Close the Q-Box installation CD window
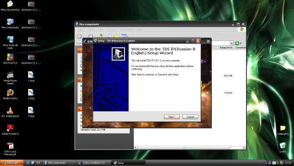 [208, 41]
